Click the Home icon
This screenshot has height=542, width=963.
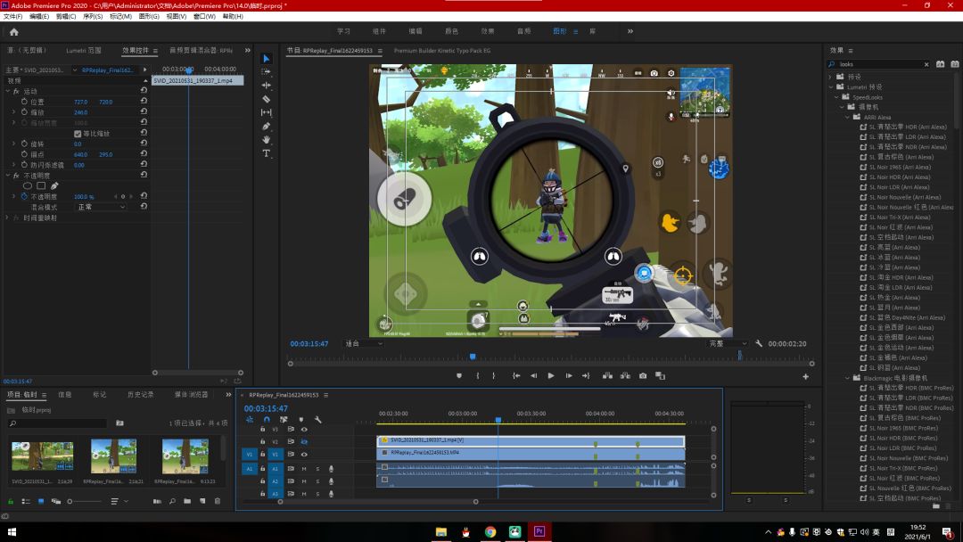pos(13,32)
